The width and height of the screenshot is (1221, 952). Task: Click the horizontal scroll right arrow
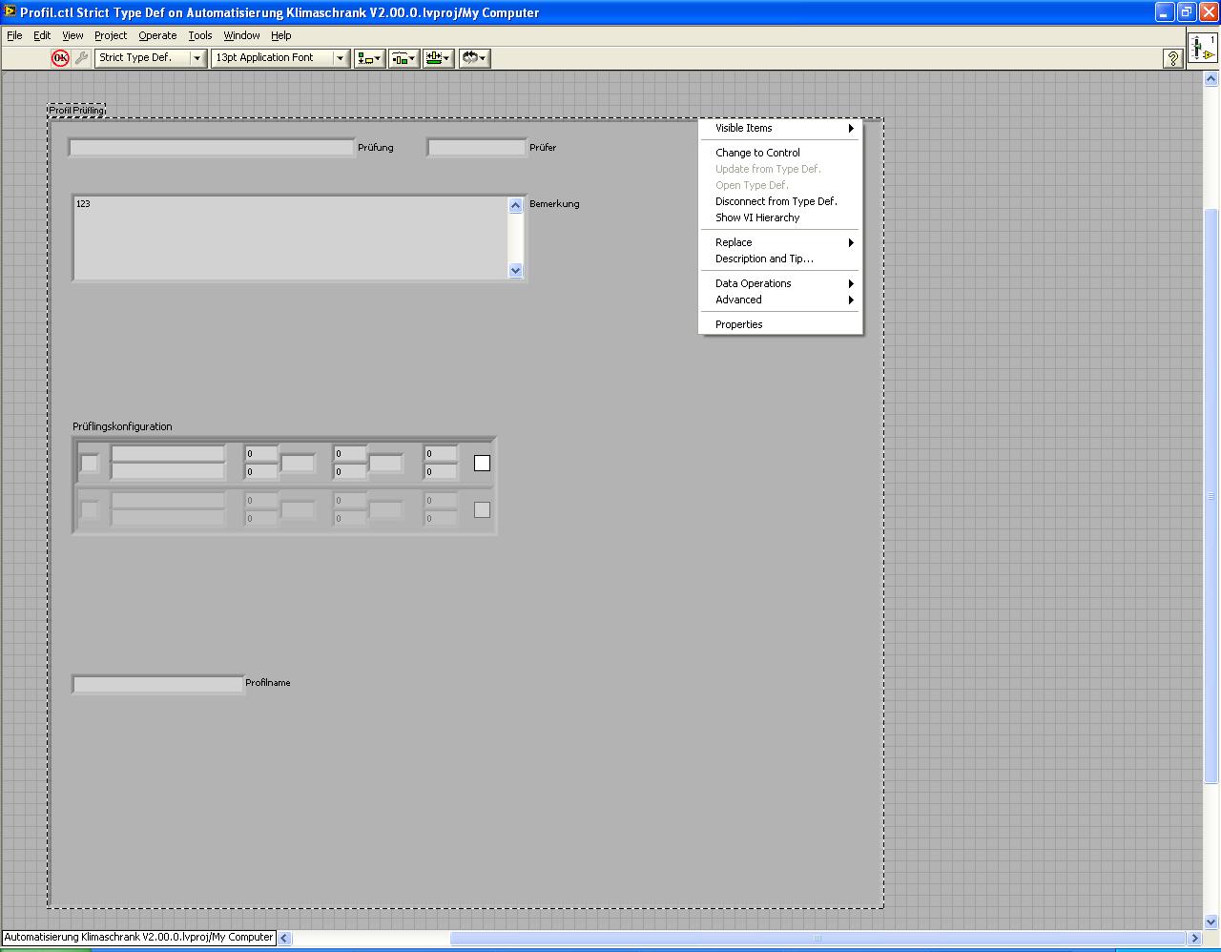1194,938
